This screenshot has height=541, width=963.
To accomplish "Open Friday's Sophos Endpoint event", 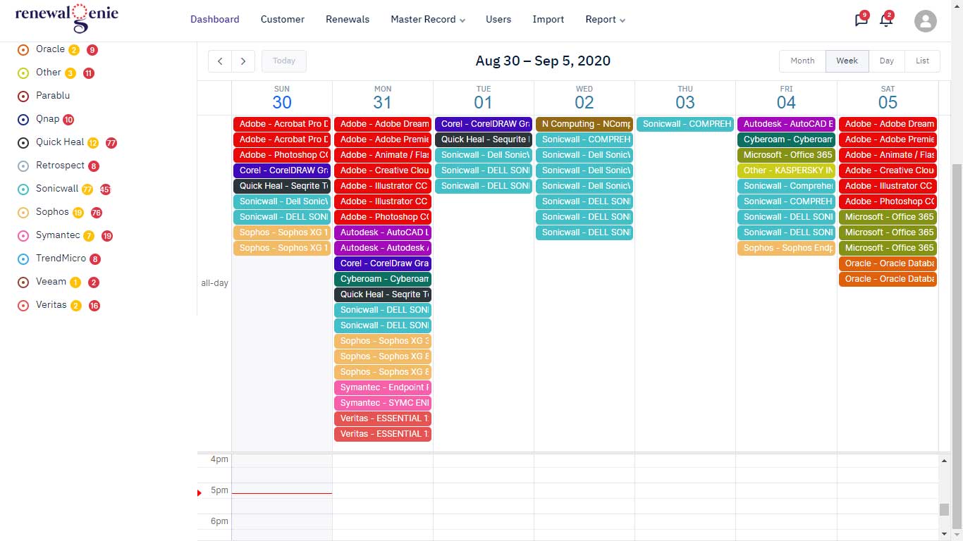I will pyautogui.click(x=786, y=248).
